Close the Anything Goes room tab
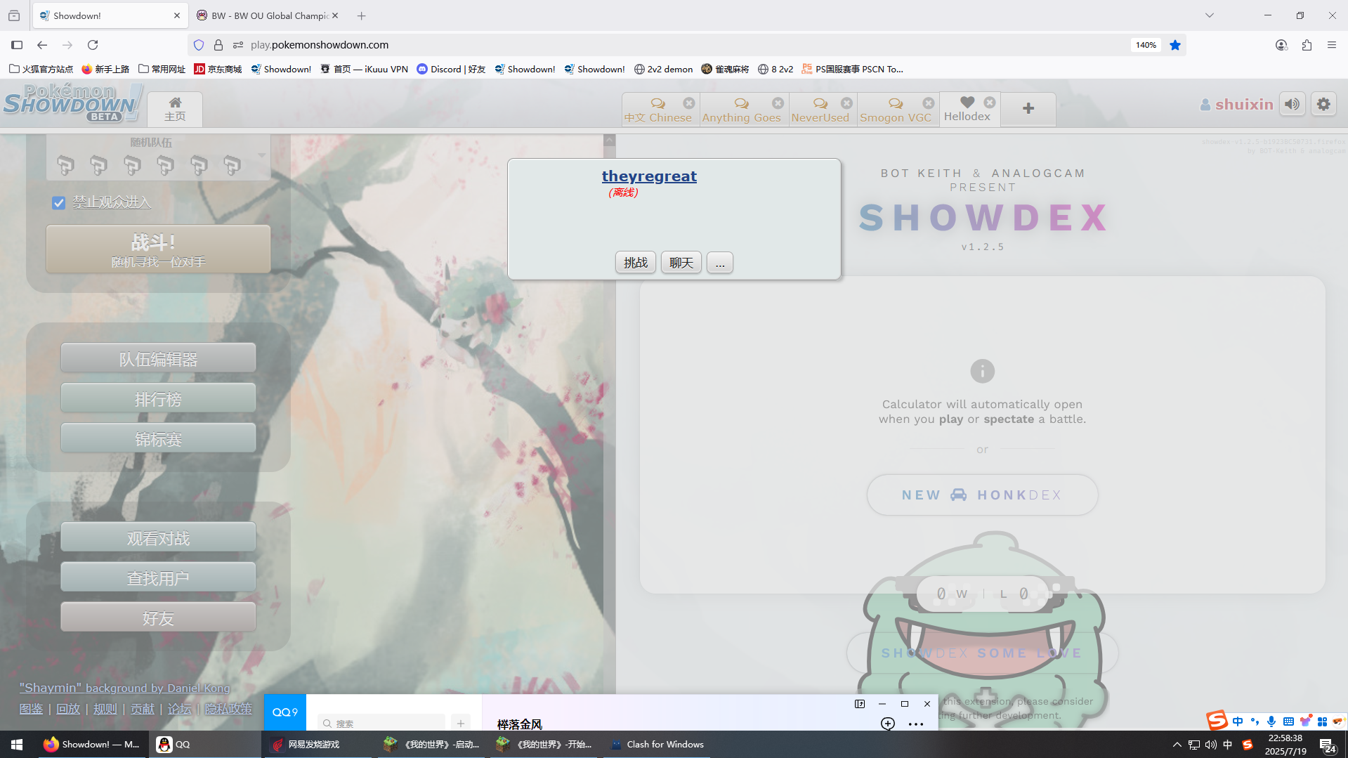This screenshot has width=1348, height=758. [778, 103]
